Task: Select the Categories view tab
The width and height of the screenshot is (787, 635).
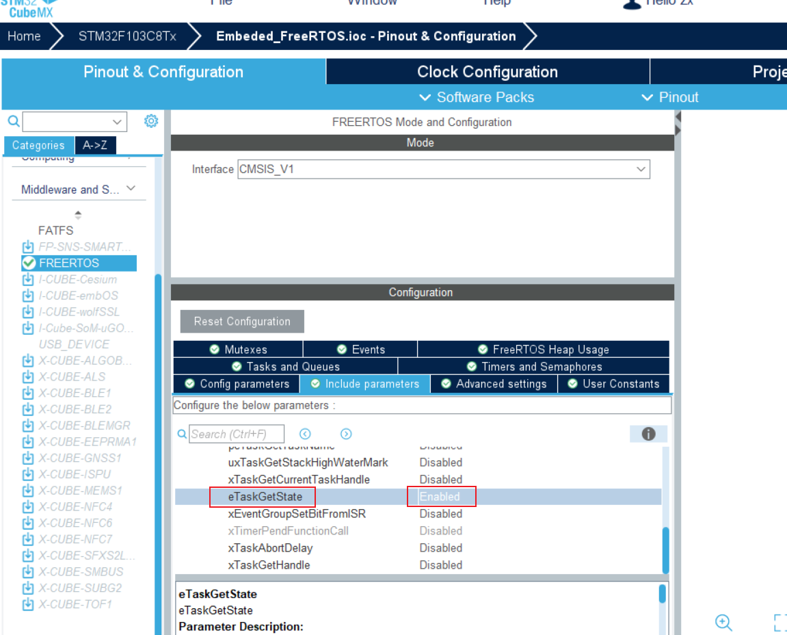Action: click(x=39, y=145)
